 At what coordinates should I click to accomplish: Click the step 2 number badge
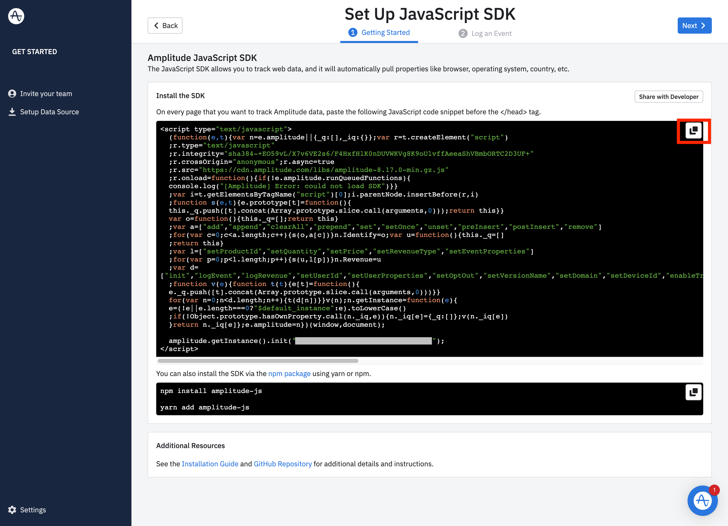(x=463, y=33)
